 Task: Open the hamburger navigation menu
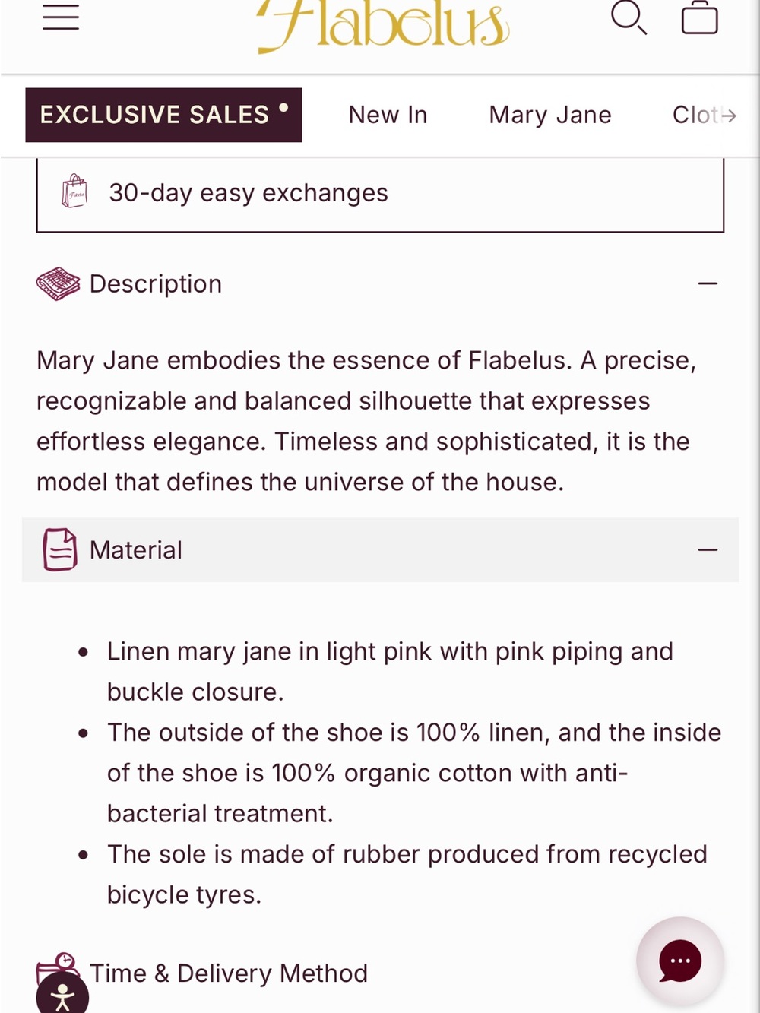(61, 16)
